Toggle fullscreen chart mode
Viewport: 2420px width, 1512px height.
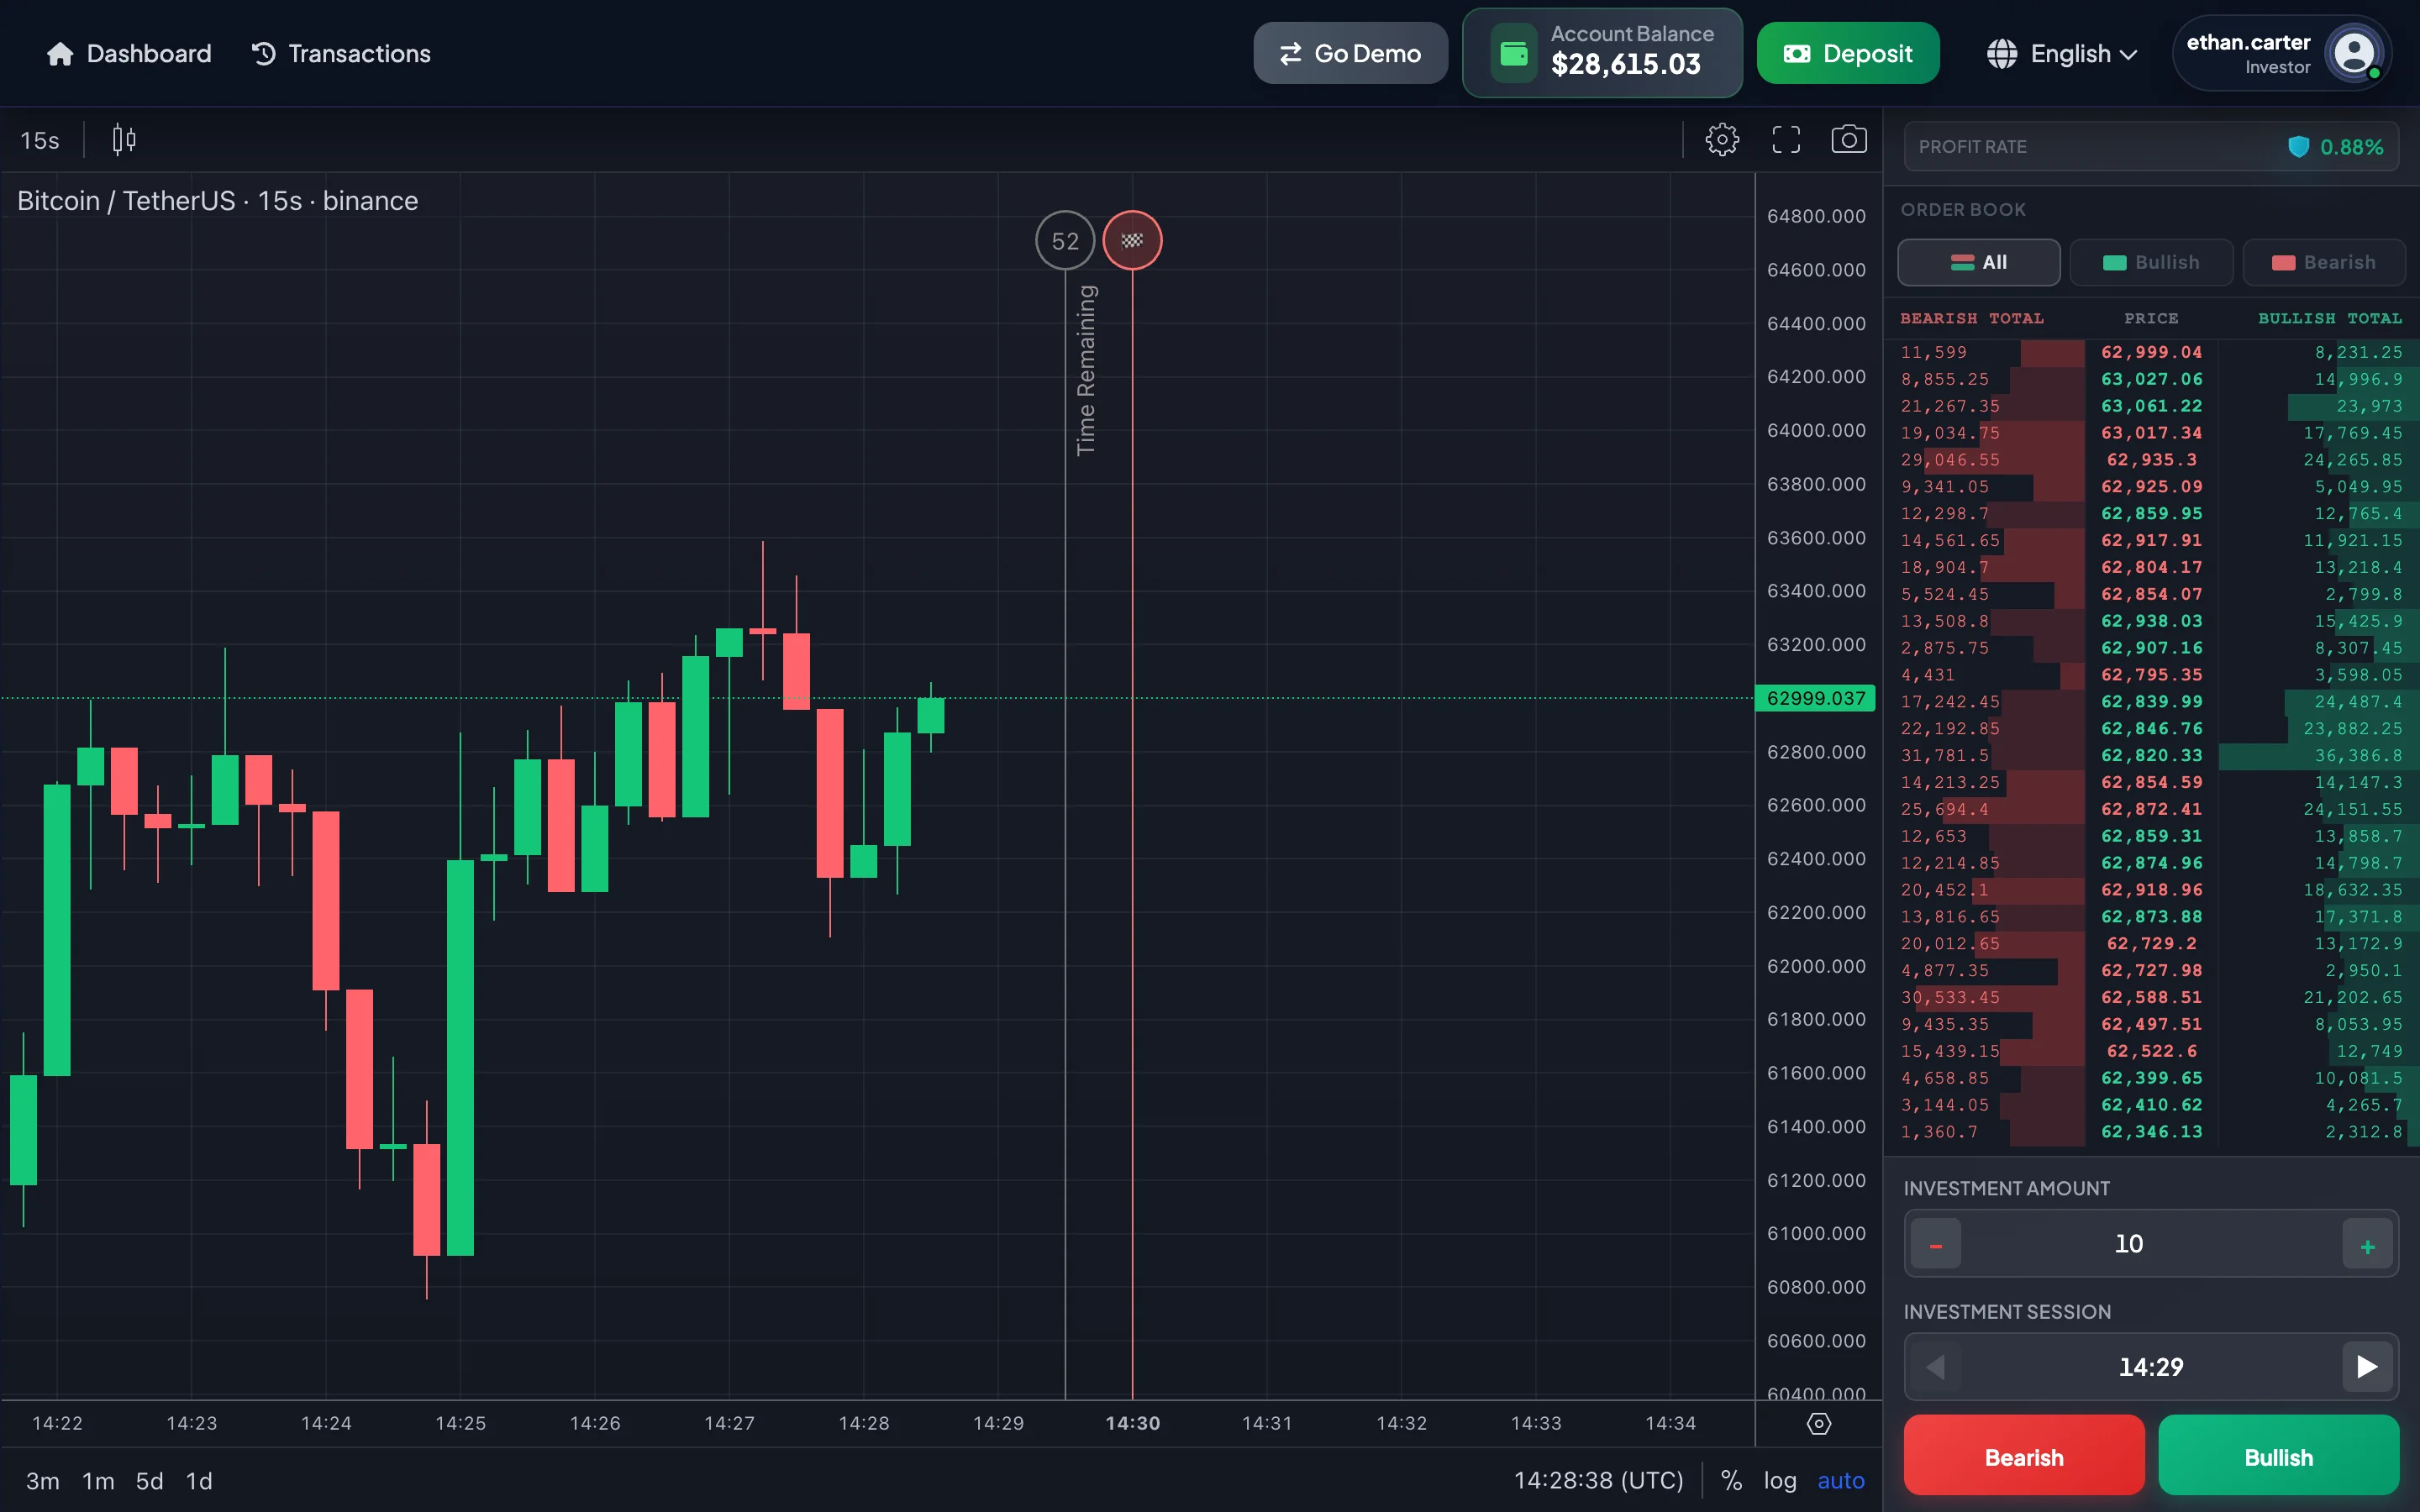(1786, 140)
